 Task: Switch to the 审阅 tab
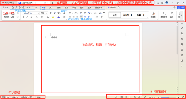[74, 7]
